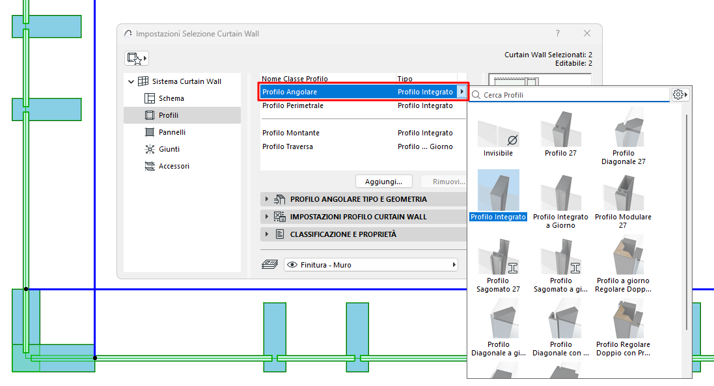
Task: Click the Giunti icon in tree
Action: (149, 149)
